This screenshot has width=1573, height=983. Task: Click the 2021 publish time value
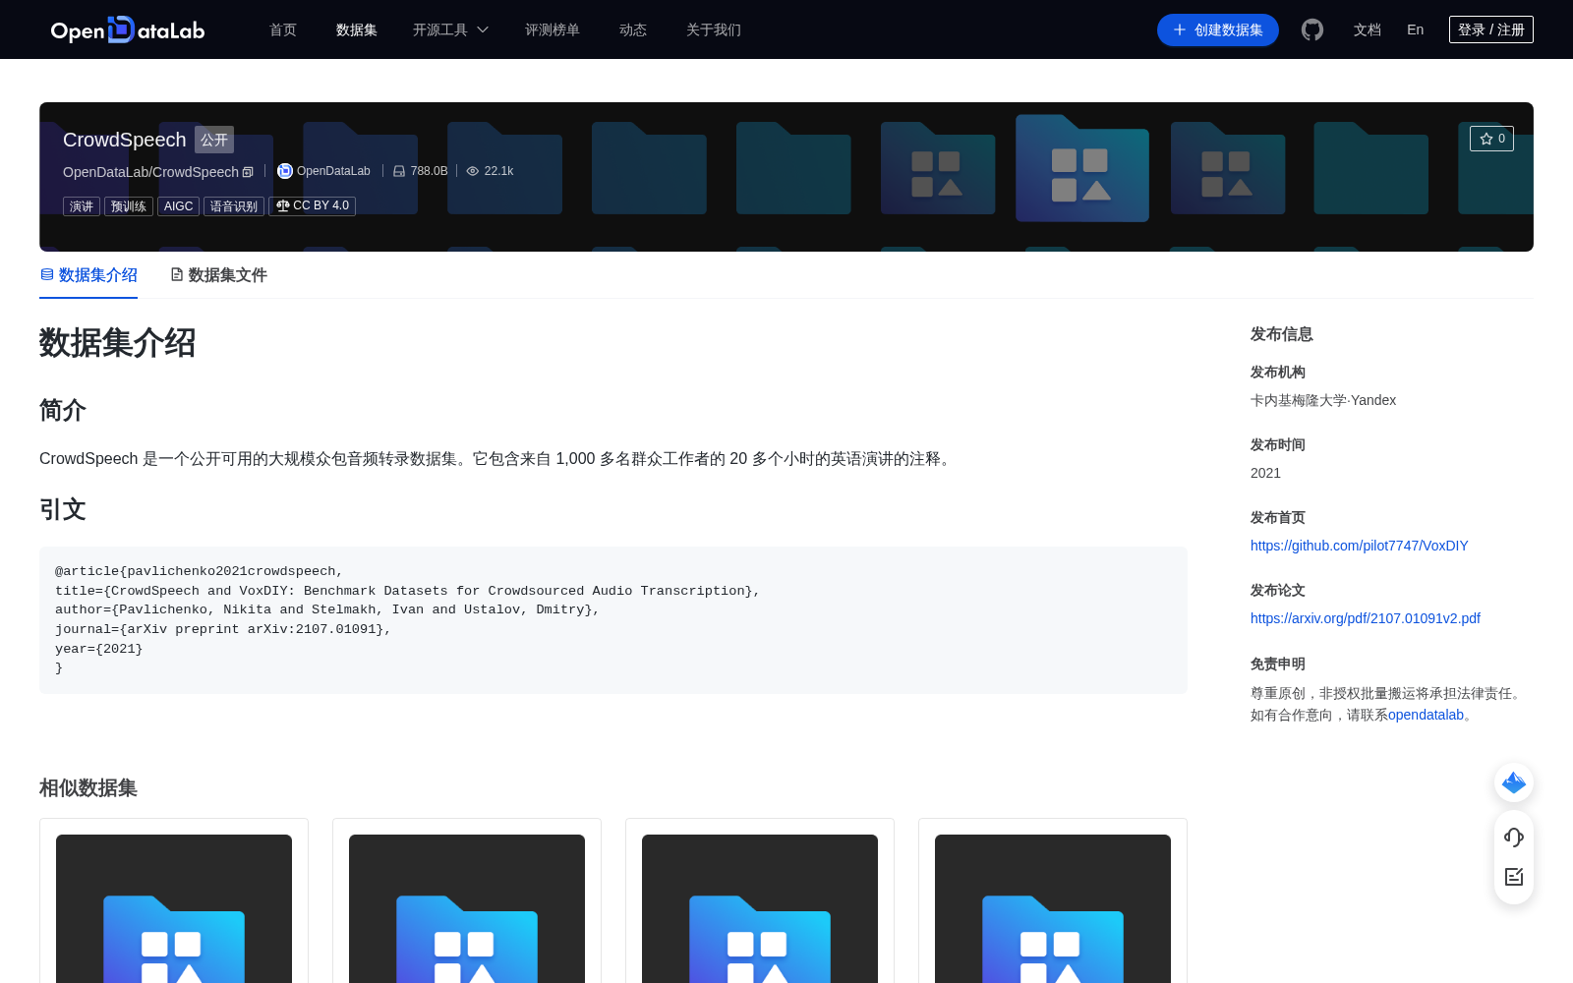[x=1265, y=473]
